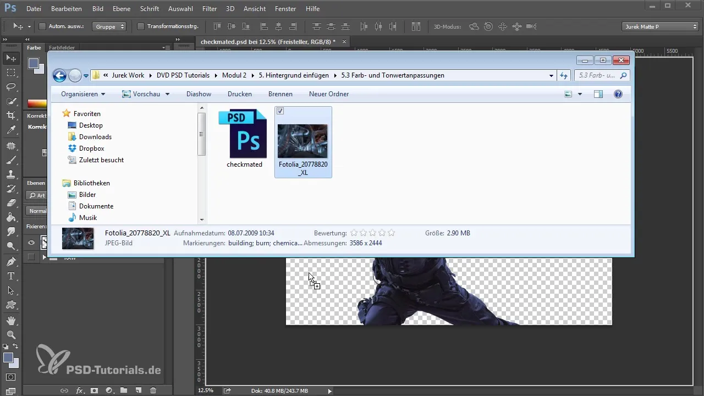Select the Rectangular Marquee tool
Image resolution: width=704 pixels, height=396 pixels.
[x=11, y=72]
